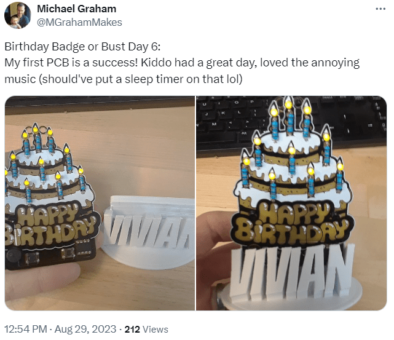
Task: Select the 'Birthday Badge or Bust Day 6' line
Action: (82, 47)
